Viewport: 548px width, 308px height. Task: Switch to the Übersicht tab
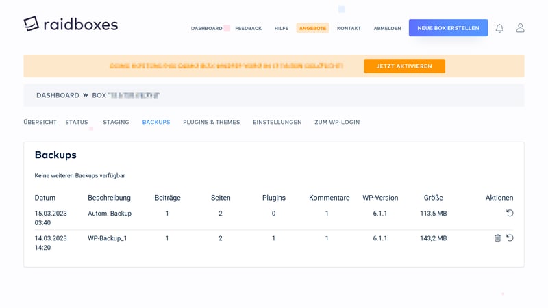(40, 123)
